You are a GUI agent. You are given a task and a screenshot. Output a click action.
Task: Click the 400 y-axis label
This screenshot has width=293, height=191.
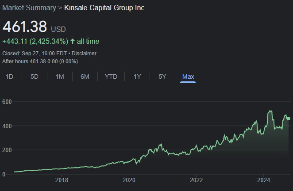(7, 126)
